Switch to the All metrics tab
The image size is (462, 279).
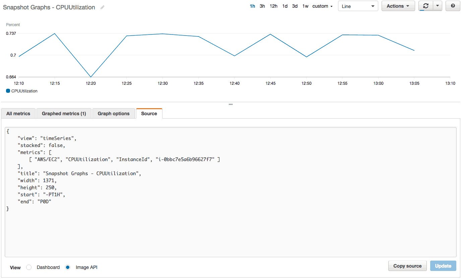coord(18,114)
